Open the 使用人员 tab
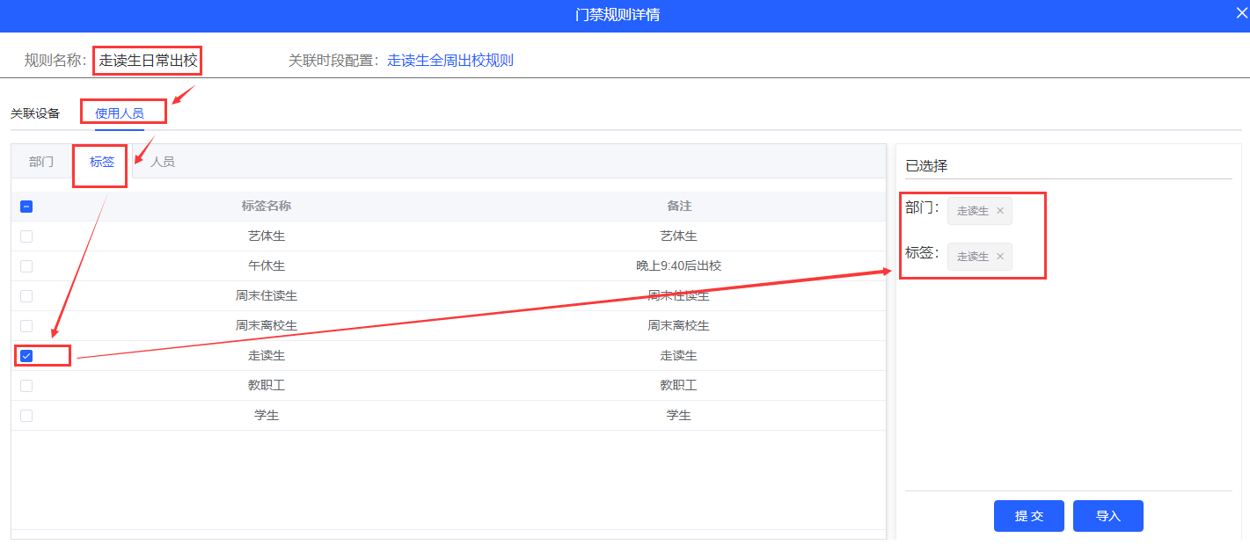The height and width of the screenshot is (552, 1250). tap(120, 113)
